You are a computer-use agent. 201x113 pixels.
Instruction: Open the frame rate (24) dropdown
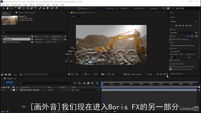point(174,57)
